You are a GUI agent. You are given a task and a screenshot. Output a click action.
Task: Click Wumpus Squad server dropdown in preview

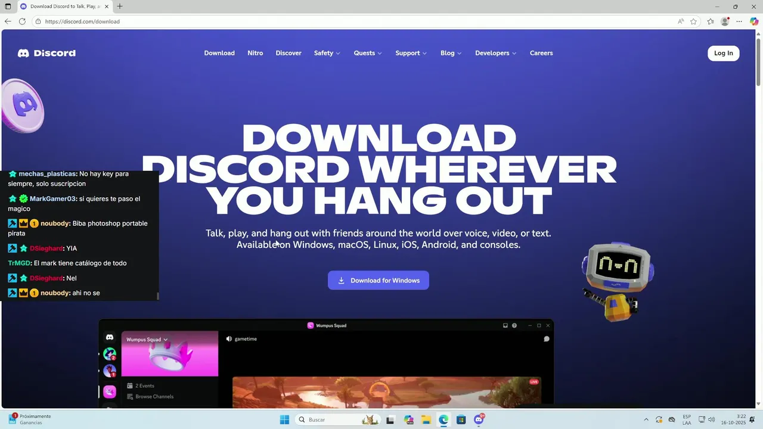pyautogui.click(x=147, y=340)
